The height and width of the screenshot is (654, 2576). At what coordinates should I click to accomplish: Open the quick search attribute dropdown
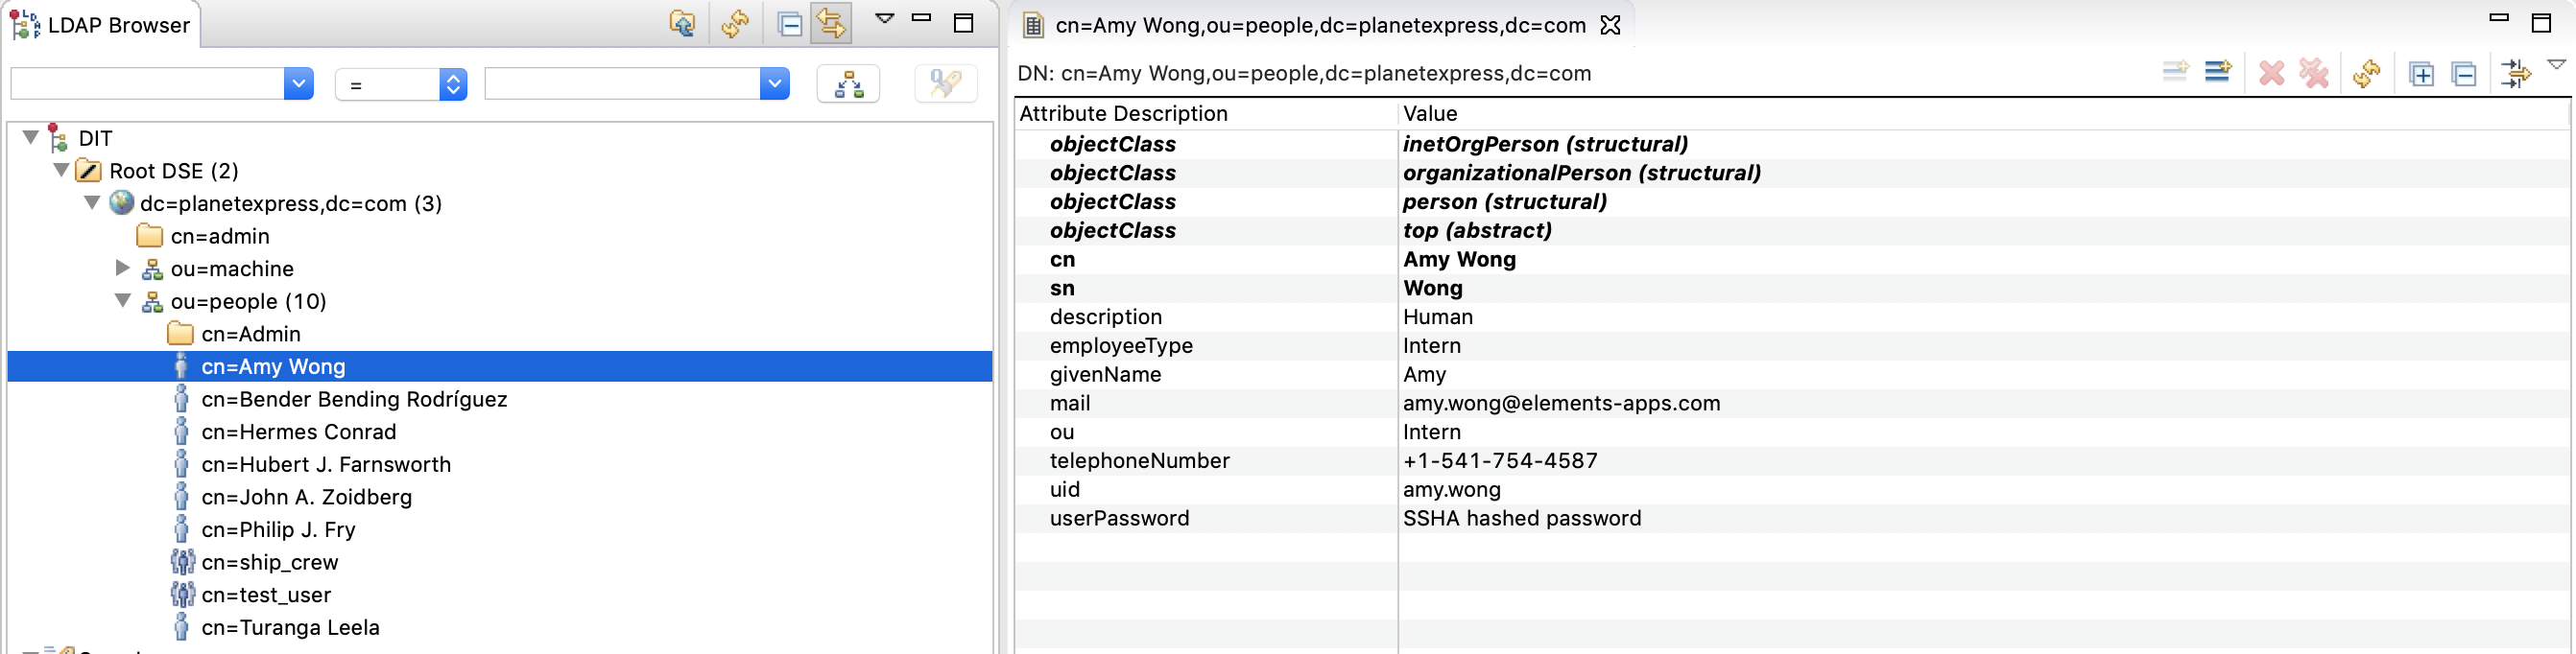298,83
